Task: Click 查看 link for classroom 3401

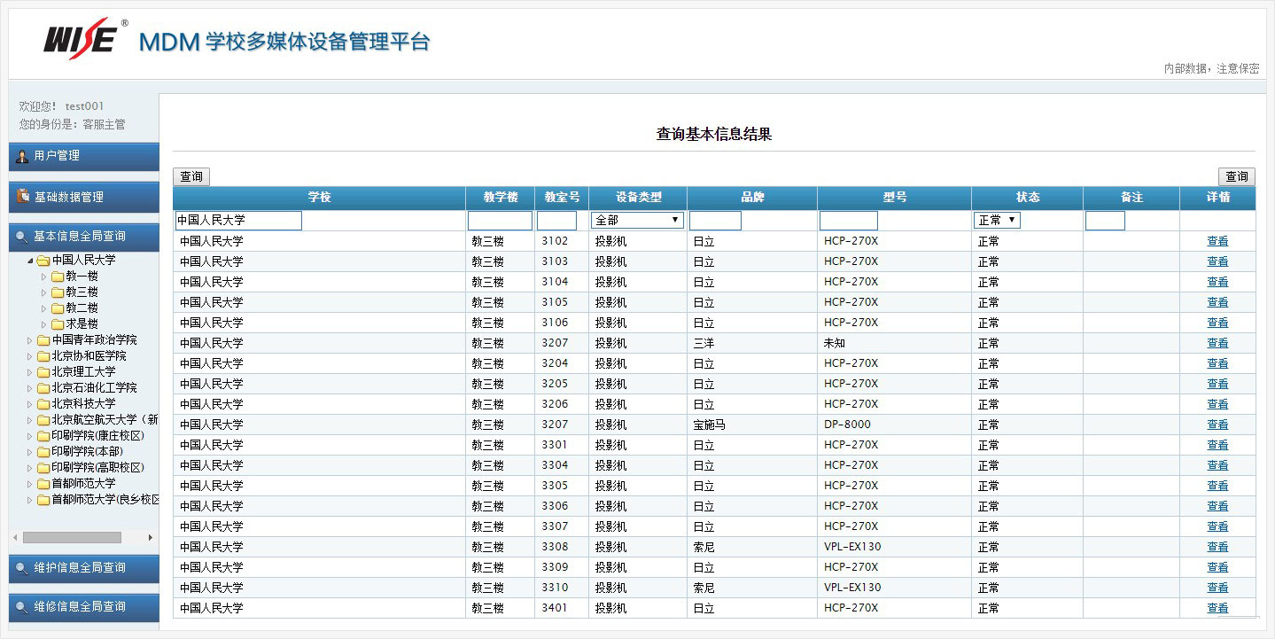Action: click(x=1217, y=608)
